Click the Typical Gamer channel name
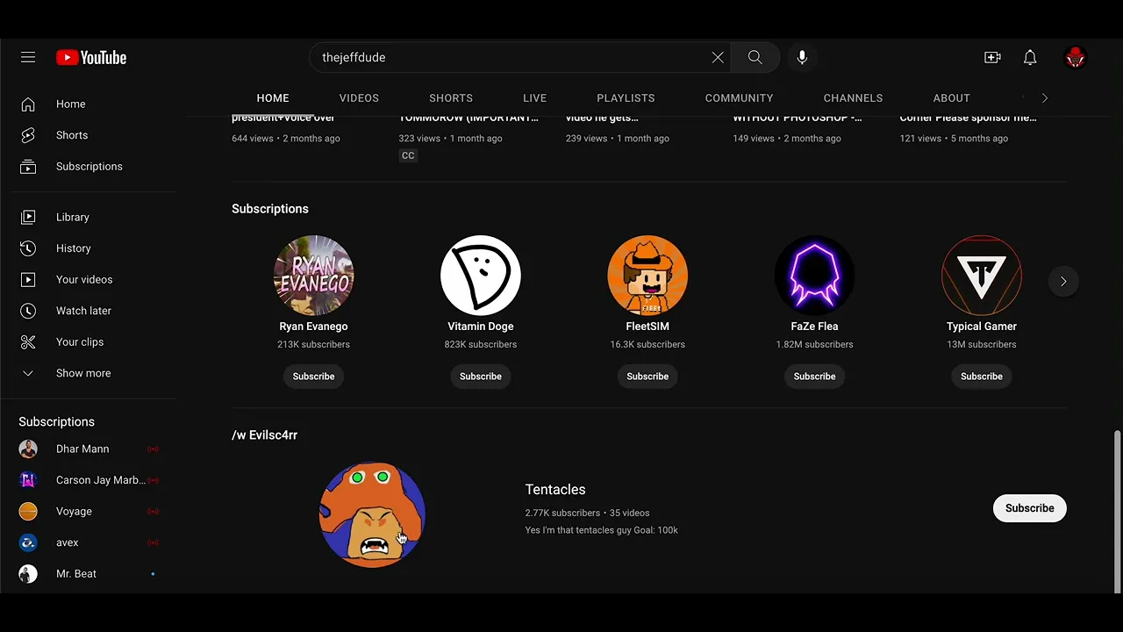The width and height of the screenshot is (1123, 632). [x=981, y=327]
